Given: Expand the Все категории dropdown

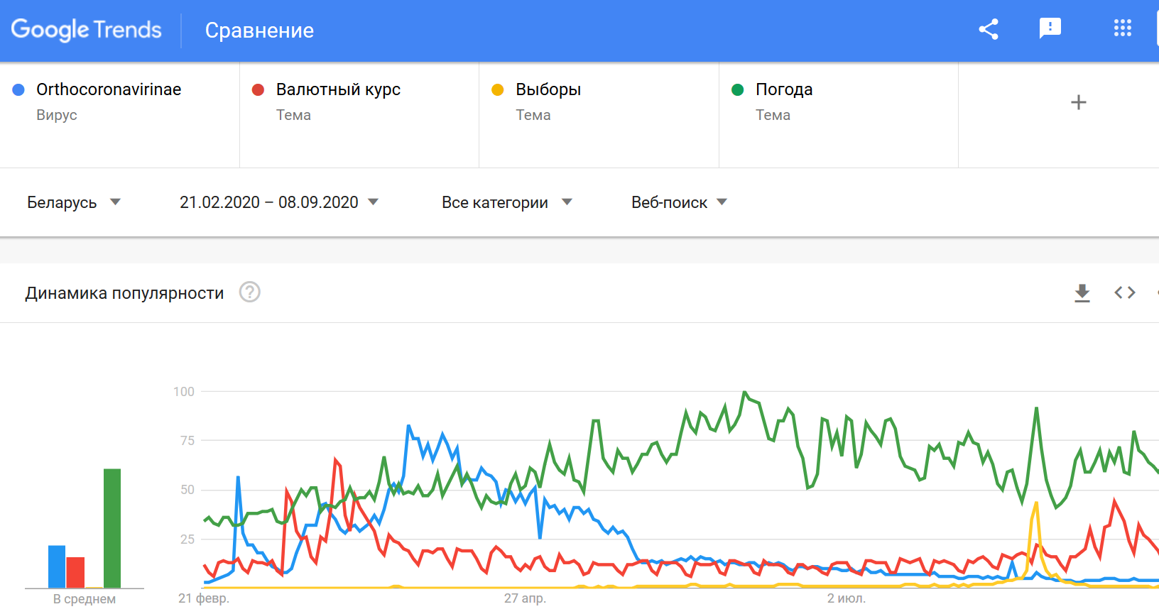Looking at the screenshot, I should point(506,202).
